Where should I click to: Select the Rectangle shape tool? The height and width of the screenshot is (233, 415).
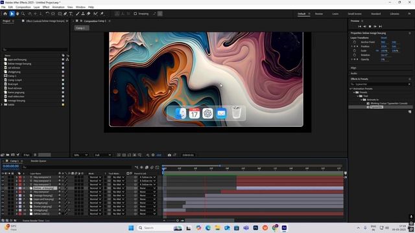pos(60,14)
